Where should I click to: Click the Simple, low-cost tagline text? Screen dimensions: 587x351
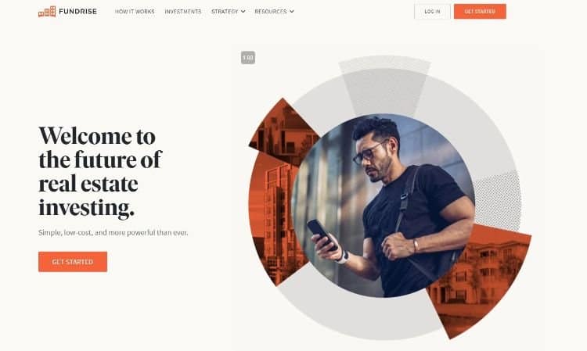[x=113, y=232]
